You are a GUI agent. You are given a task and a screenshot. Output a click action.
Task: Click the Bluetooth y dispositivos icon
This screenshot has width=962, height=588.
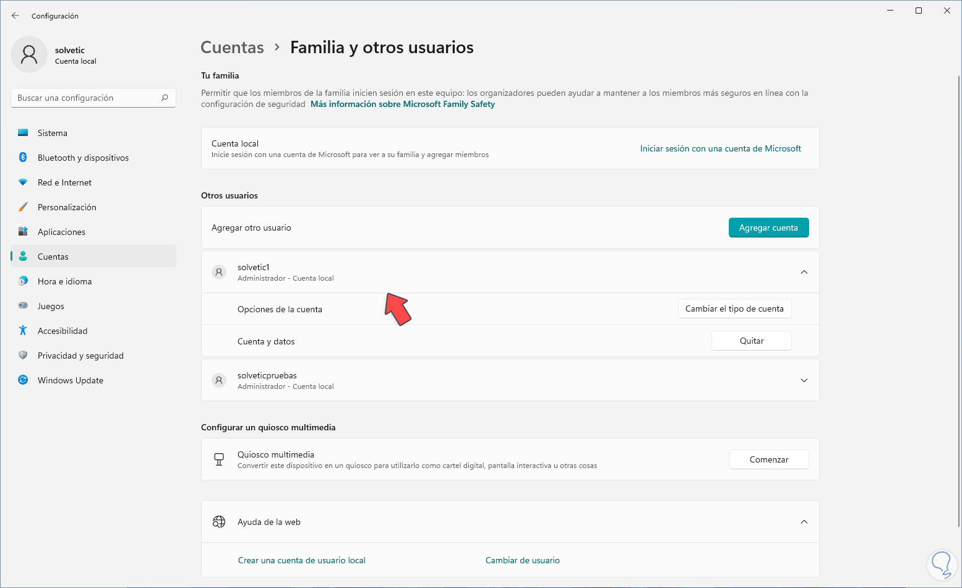pyautogui.click(x=23, y=158)
